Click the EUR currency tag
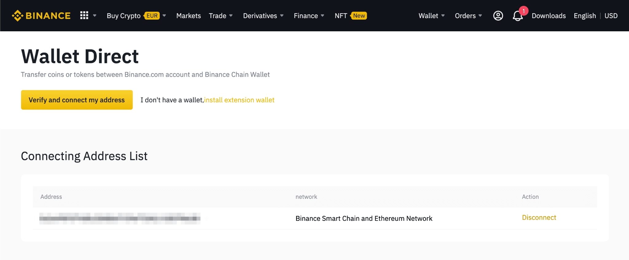Viewport: 629px width, 260px height. [152, 16]
